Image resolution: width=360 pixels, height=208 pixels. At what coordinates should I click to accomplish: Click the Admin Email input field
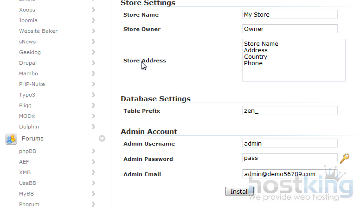point(289,174)
